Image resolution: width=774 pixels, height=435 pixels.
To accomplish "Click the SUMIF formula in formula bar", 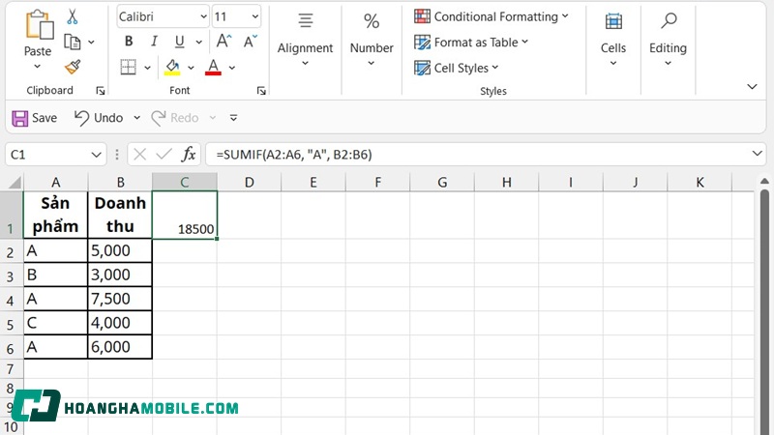I will click(294, 155).
